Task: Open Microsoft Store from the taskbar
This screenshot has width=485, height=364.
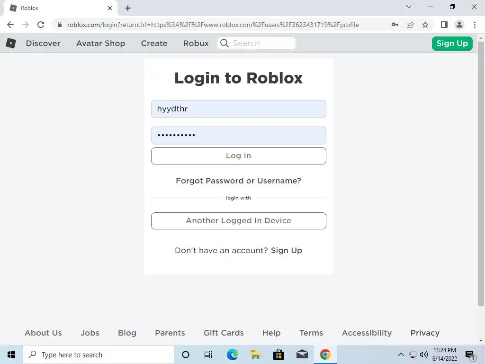Action: tap(278, 355)
